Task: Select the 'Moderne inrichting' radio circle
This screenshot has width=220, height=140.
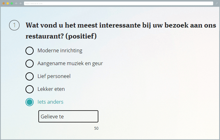Action: point(30,51)
